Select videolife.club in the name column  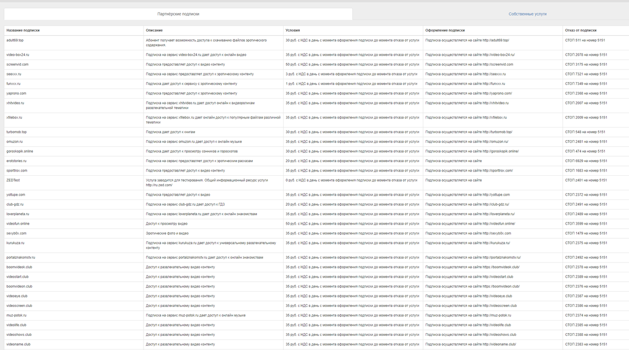17,325
